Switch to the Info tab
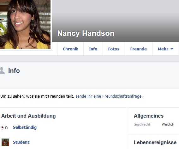This screenshot has width=179, height=149. click(x=93, y=49)
